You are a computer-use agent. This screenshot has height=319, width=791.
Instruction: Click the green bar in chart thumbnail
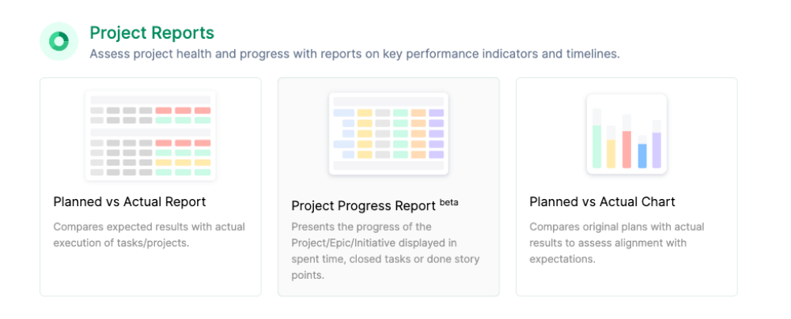[x=596, y=147]
